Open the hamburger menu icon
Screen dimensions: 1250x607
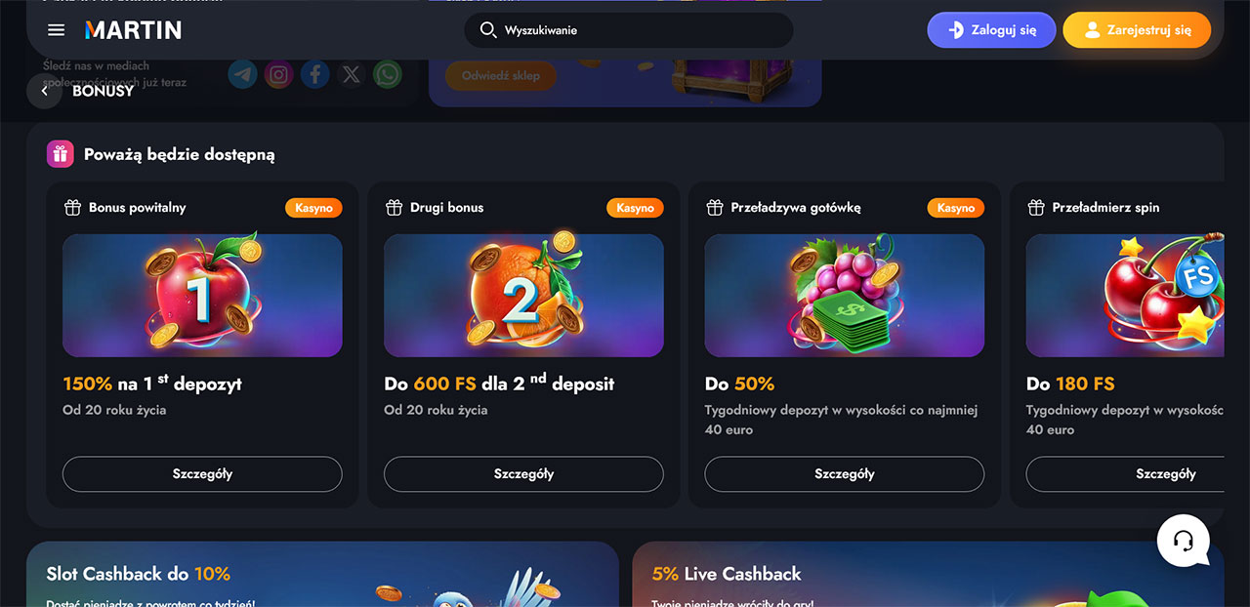pos(56,30)
